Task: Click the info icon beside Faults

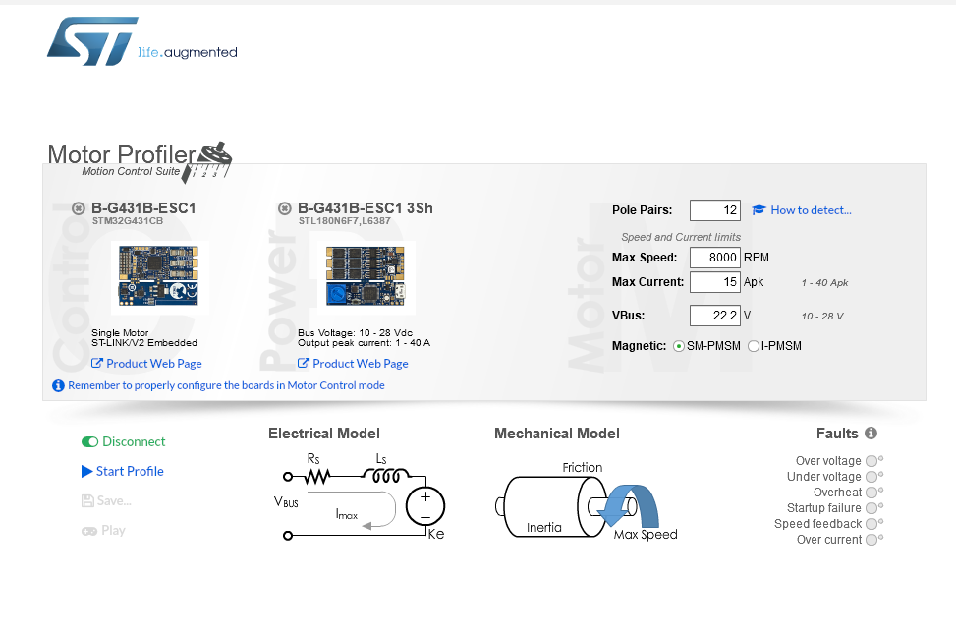Action: pyautogui.click(x=871, y=434)
